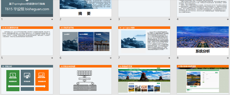Click the transition star icon under slide 1
The height and width of the screenshot is (95, 230).
pos(52,19)
